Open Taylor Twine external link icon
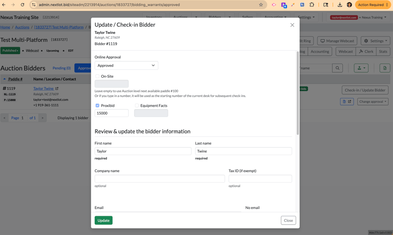 coord(57,88)
